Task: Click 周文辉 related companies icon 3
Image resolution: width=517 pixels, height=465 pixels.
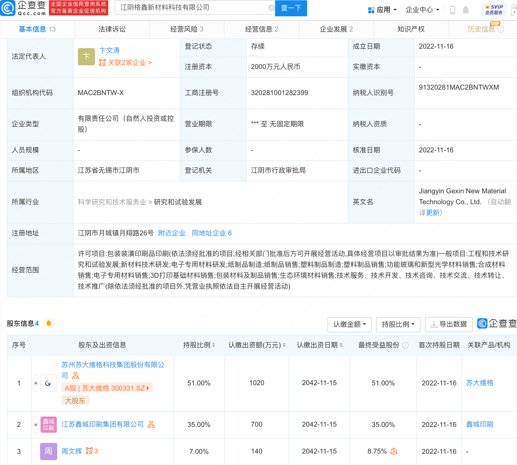Action: coord(92,451)
